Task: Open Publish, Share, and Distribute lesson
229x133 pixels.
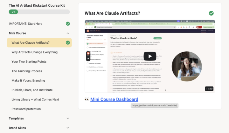Action: [x=32, y=90]
